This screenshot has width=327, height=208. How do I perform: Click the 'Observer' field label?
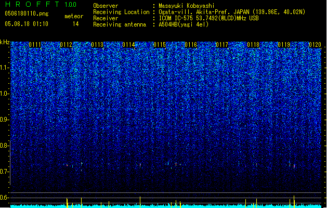pyautogui.click(x=106, y=6)
